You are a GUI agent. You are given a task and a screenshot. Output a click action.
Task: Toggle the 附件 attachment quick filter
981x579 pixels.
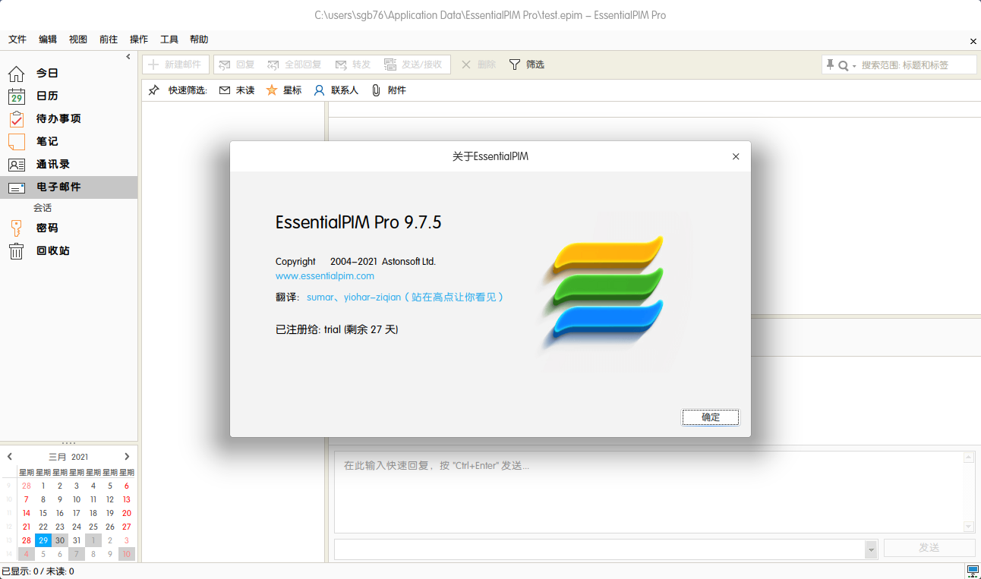[x=388, y=90]
